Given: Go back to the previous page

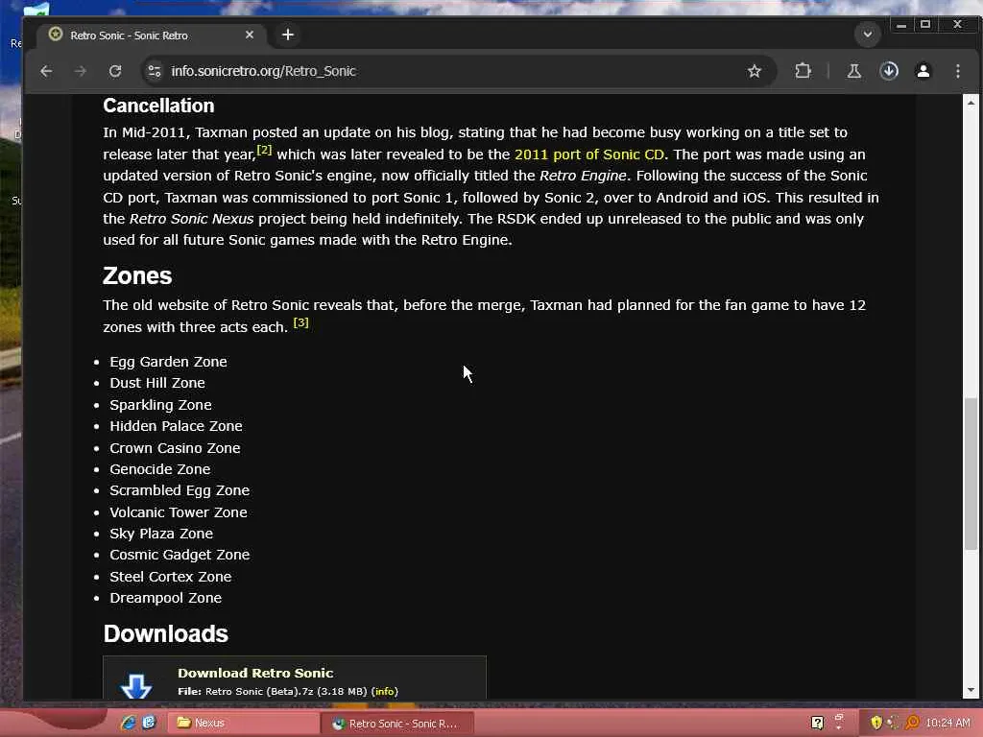Looking at the screenshot, I should [46, 71].
